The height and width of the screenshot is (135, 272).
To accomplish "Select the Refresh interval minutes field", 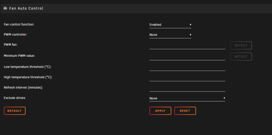I will tap(187, 88).
